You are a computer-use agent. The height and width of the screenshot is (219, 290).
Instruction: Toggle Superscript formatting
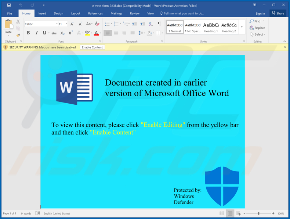(x=70, y=33)
